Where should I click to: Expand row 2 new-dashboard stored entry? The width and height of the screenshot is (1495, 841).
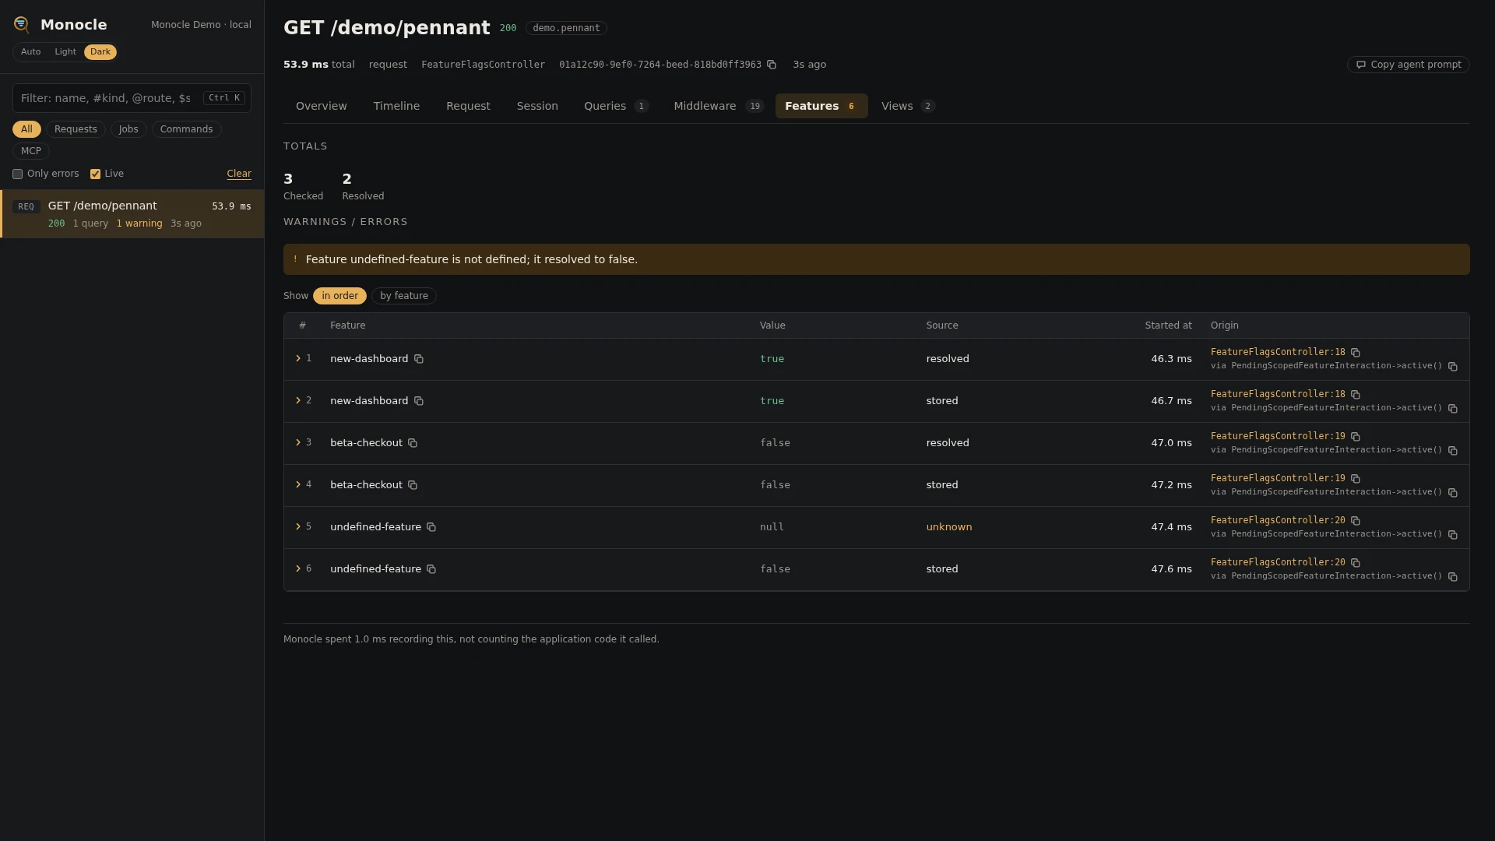298,401
